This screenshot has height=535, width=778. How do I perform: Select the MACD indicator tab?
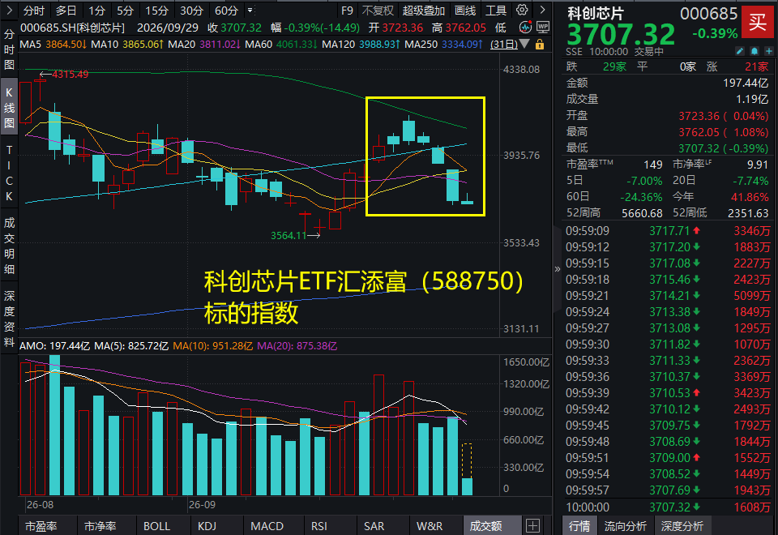pos(267,526)
